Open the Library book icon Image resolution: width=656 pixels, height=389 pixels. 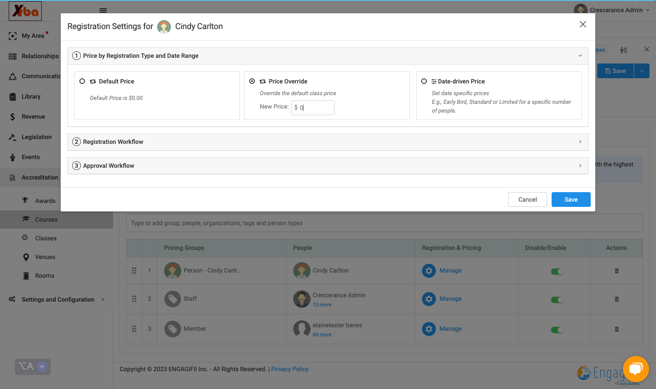tap(13, 97)
